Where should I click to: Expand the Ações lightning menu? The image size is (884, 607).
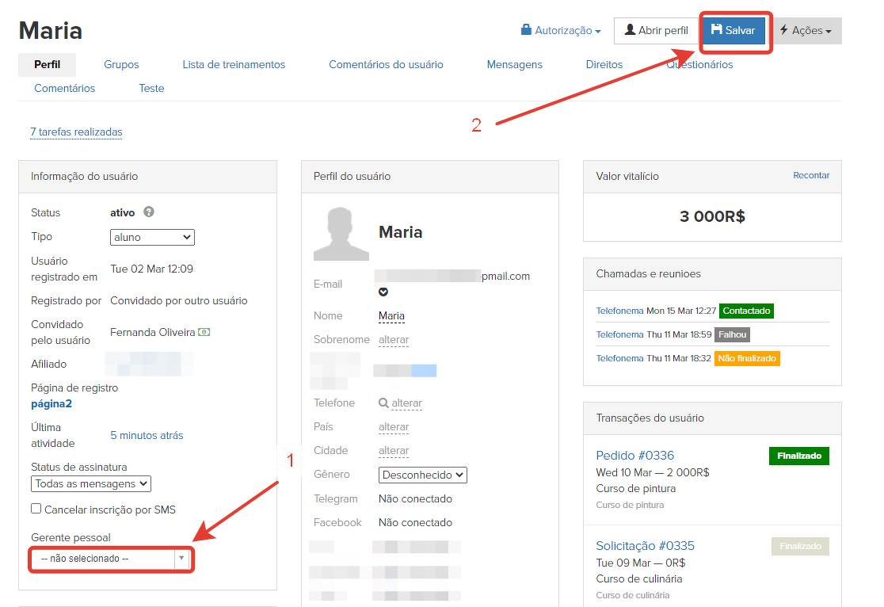pyautogui.click(x=806, y=30)
